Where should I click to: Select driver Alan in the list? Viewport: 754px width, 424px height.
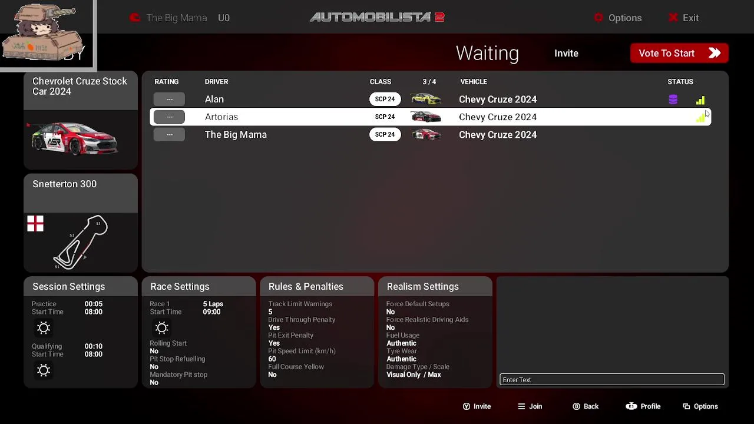coord(430,99)
